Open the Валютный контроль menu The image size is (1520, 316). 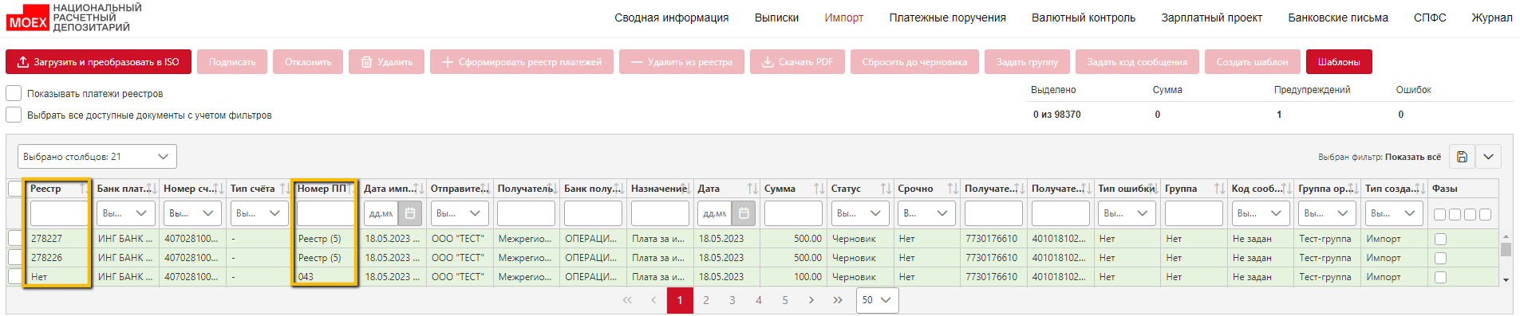(x=1083, y=18)
